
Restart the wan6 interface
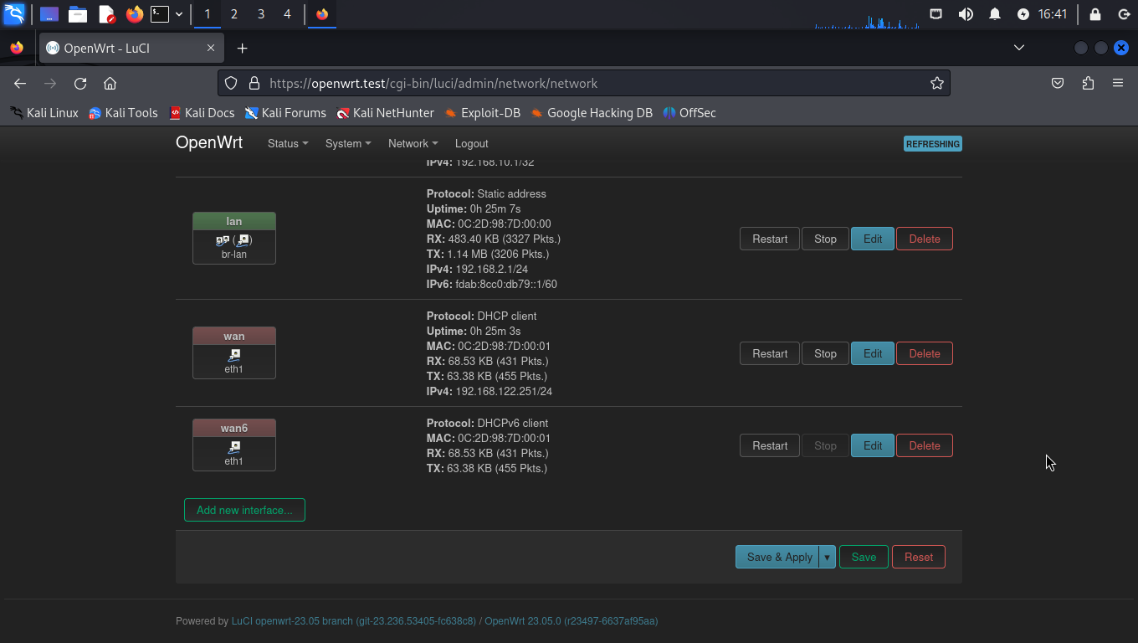pos(770,445)
